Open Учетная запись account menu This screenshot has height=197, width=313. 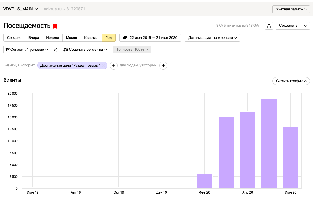point(291,9)
